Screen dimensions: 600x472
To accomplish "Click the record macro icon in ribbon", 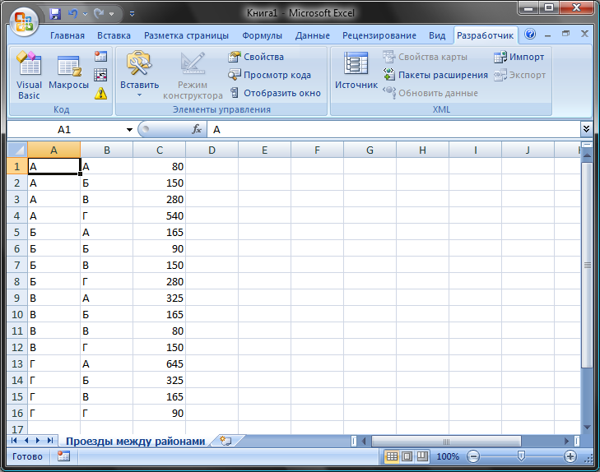I will point(100,57).
